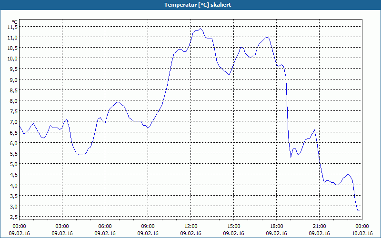Choose the '5,0' y-axis label
Image resolution: width=381 pixels, height=238 pixels.
[13, 164]
